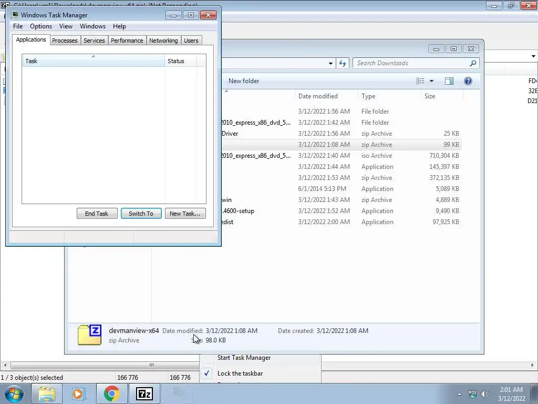Screen dimensions: 538x404
Task: Select the file dated 6/1/2014 5:13 PM
Action: tap(340, 189)
